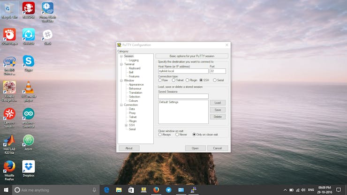Click the Save button for sessions

coord(217,110)
